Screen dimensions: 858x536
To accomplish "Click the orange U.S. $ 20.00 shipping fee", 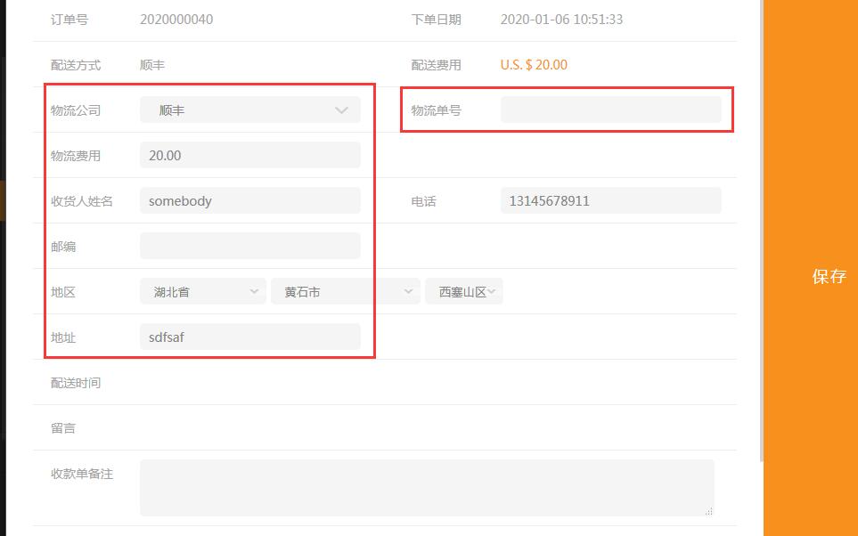I will click(534, 65).
